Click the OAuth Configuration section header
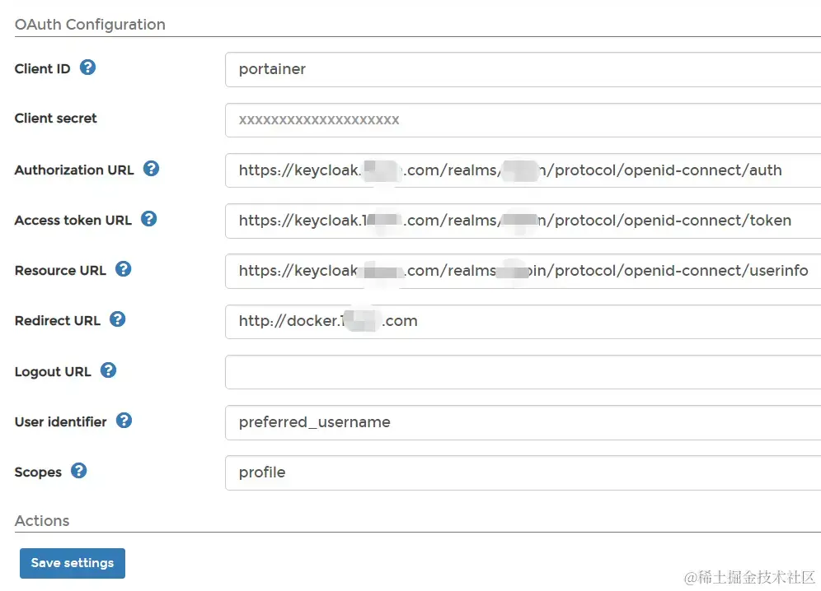 click(89, 25)
